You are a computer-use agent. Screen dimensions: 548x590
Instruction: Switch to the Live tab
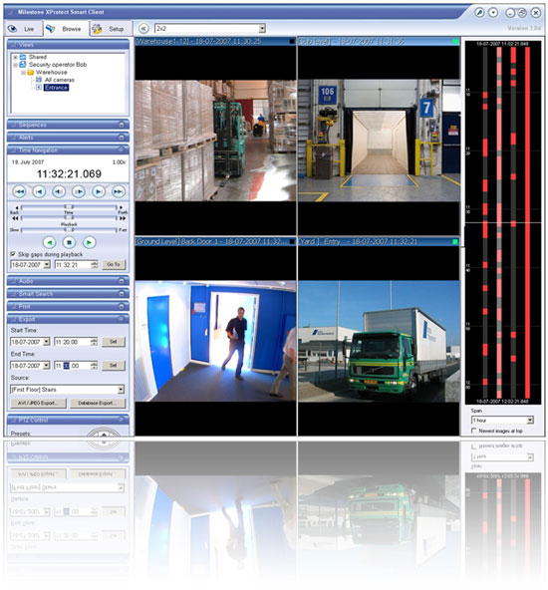[x=24, y=29]
